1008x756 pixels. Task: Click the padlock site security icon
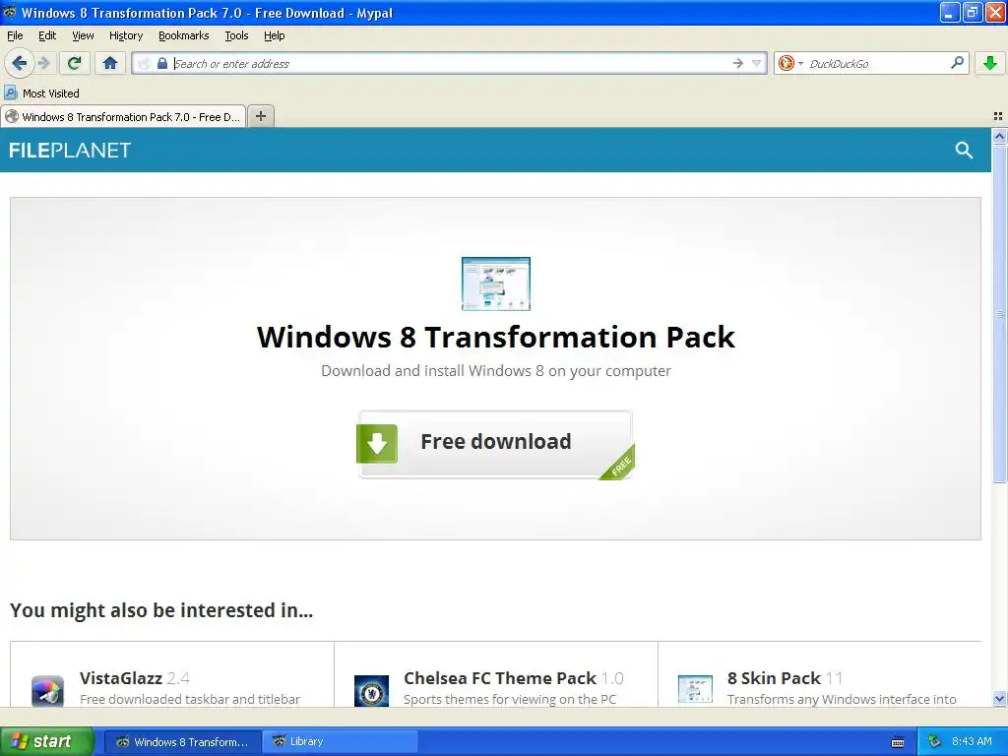pyautogui.click(x=162, y=63)
